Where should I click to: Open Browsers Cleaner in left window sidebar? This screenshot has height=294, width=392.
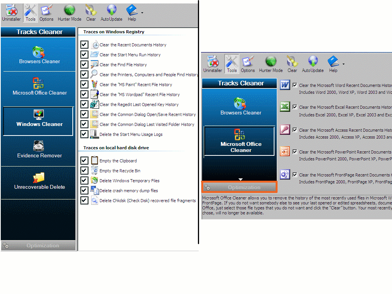pos(39,55)
